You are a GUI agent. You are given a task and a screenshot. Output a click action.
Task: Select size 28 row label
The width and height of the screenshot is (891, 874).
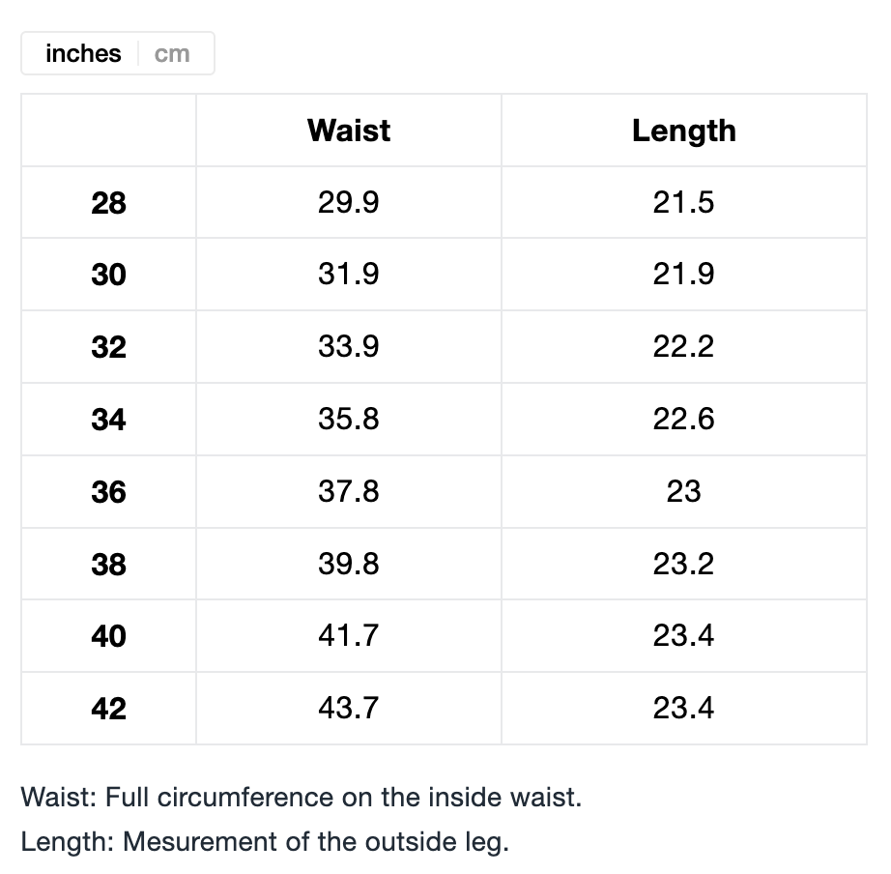[108, 203]
